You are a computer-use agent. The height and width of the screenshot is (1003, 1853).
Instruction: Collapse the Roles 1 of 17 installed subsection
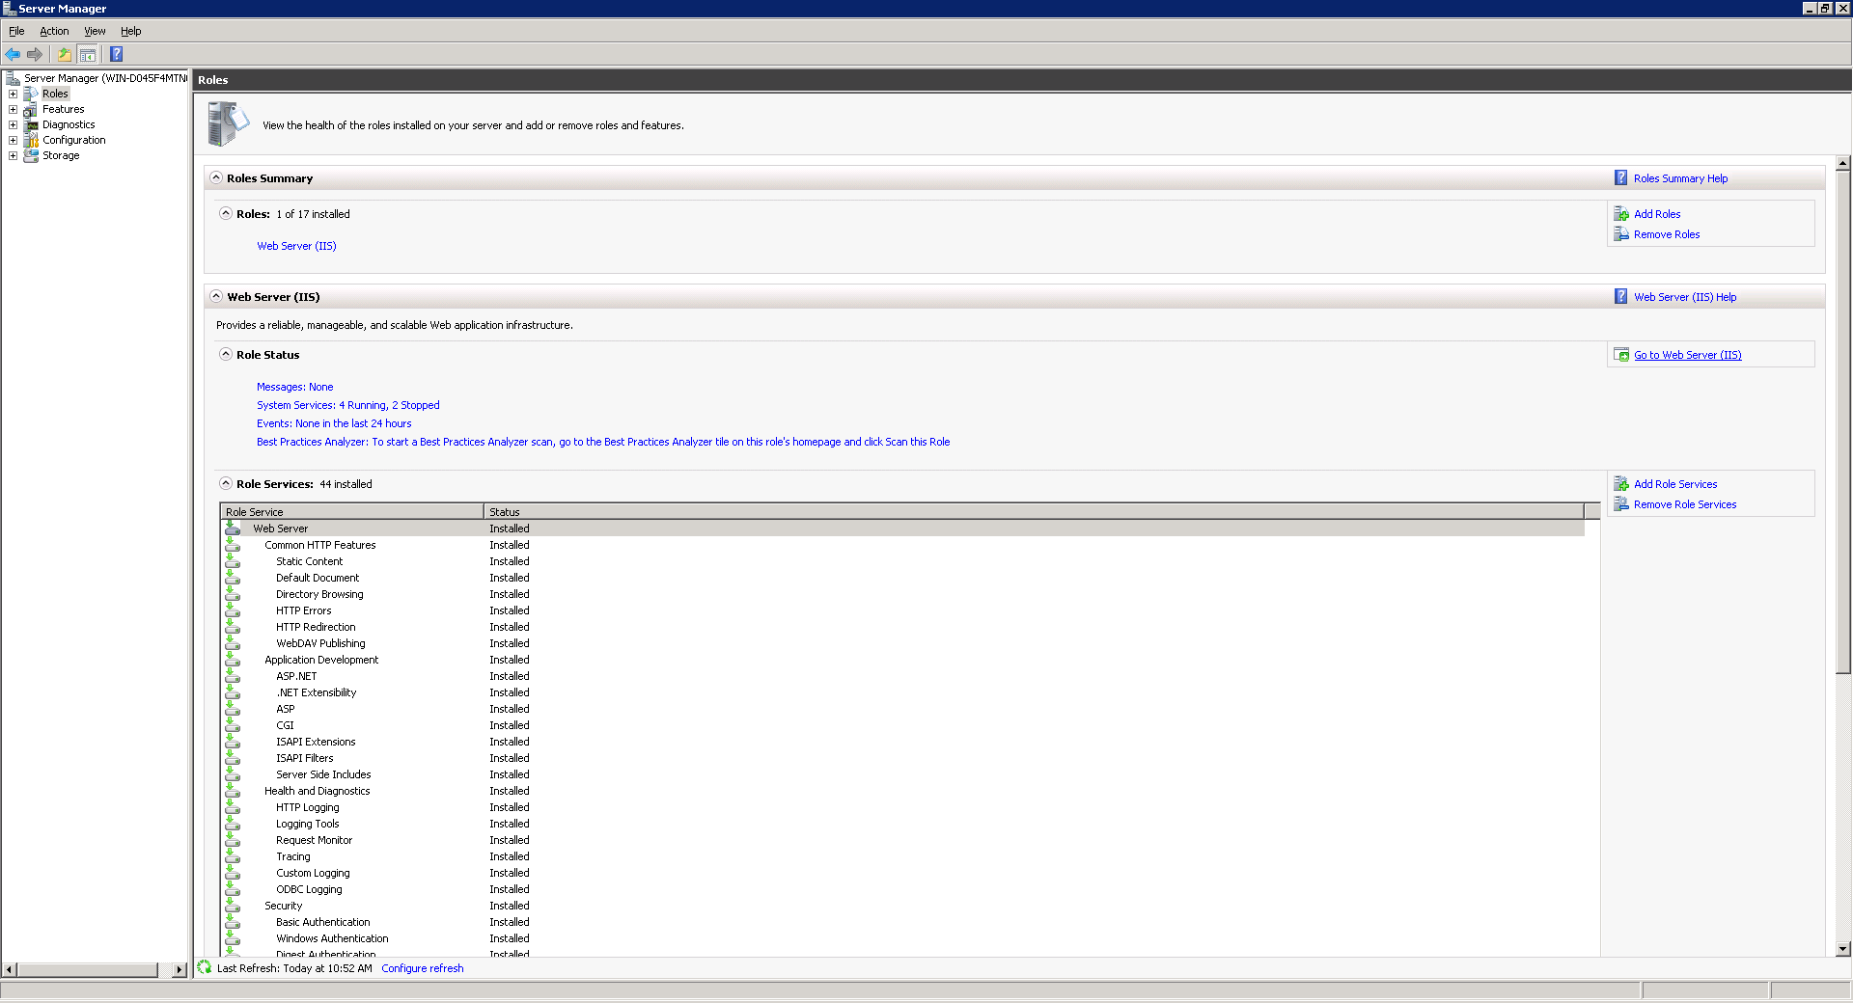tap(226, 213)
